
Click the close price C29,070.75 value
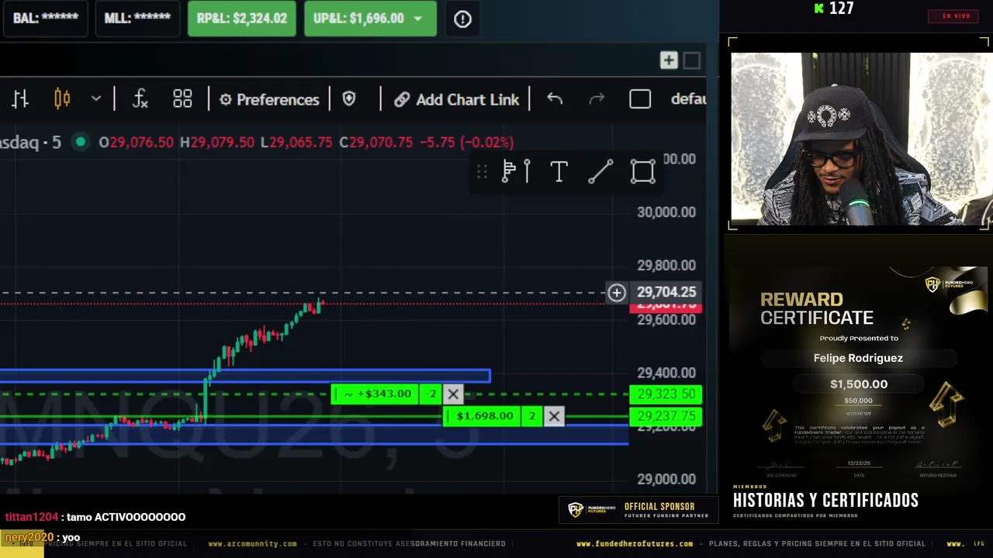coord(376,143)
